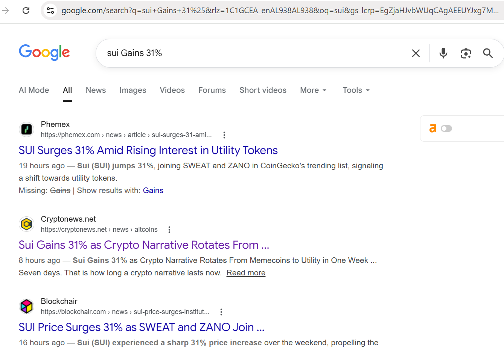Image resolution: width=504 pixels, height=352 pixels.
Task: Switch to the Videos tab
Action: click(x=172, y=90)
